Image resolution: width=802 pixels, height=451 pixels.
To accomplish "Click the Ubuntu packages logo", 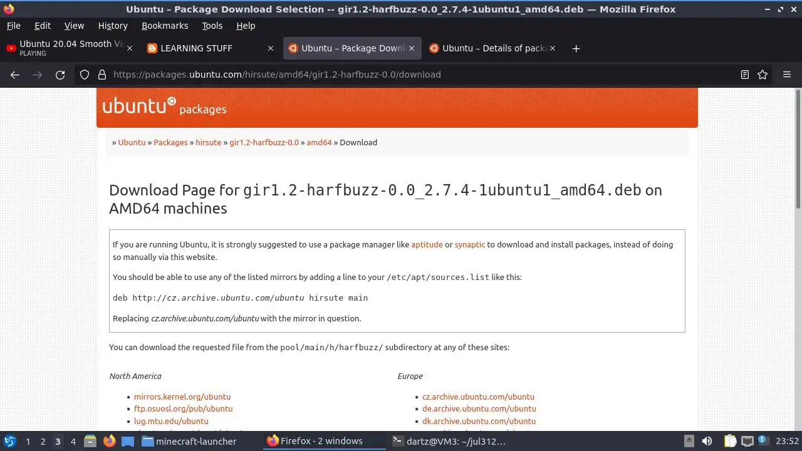I will click(x=164, y=106).
